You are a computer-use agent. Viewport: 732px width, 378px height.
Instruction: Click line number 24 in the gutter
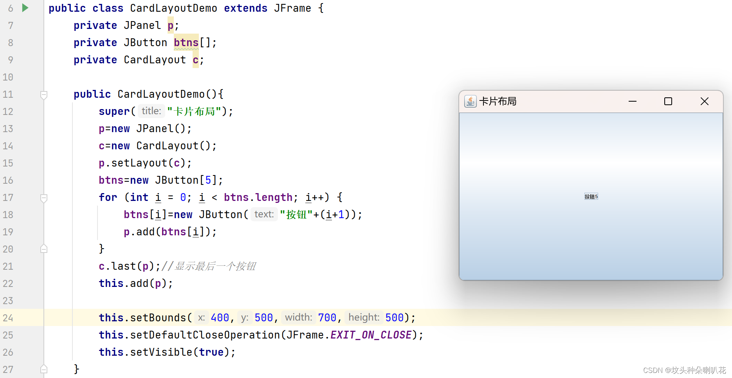8,318
